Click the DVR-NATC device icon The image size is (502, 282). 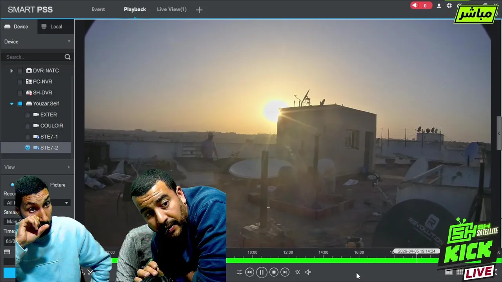(29, 70)
